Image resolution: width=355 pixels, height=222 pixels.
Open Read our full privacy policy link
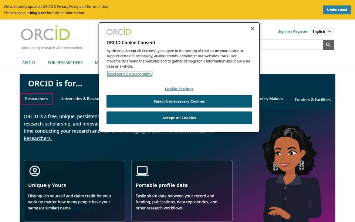129,74
